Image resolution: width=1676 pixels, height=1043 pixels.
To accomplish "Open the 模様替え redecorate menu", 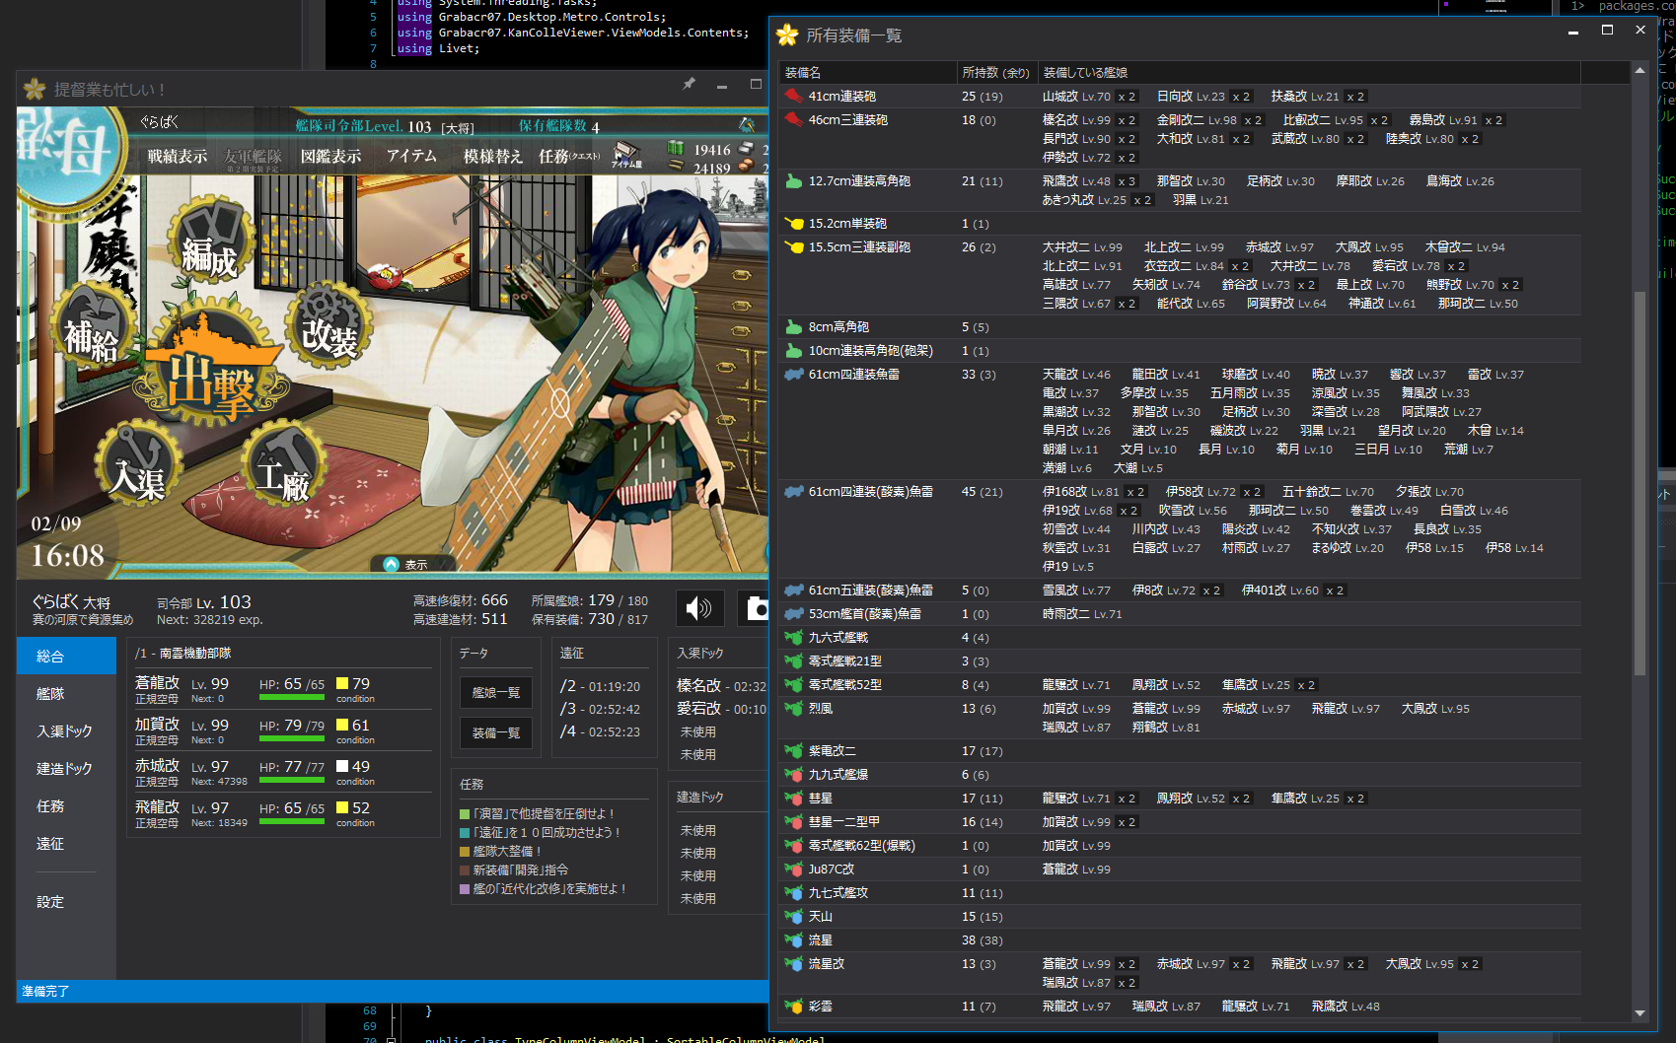I will (493, 157).
